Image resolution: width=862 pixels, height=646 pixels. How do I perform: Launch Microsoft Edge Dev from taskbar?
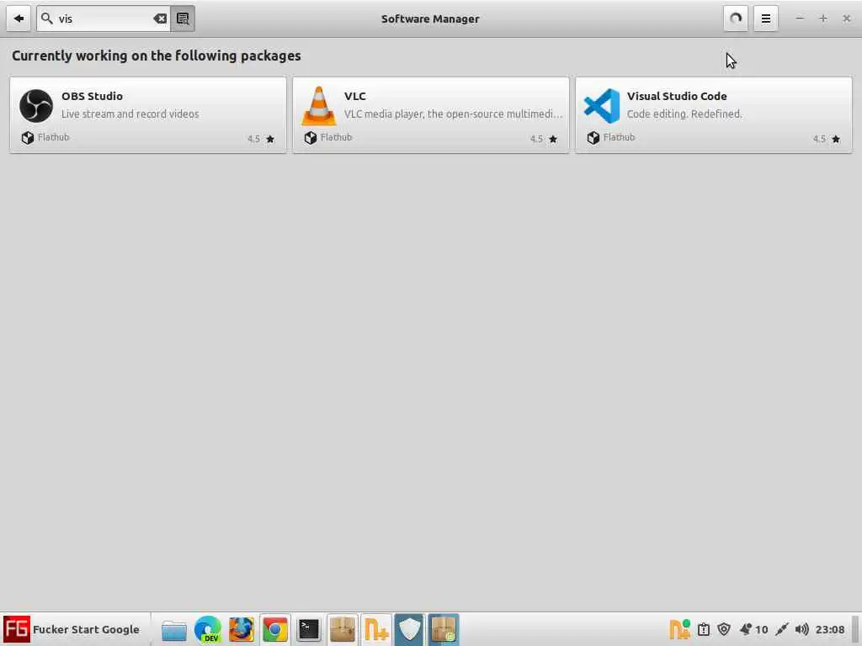click(208, 630)
